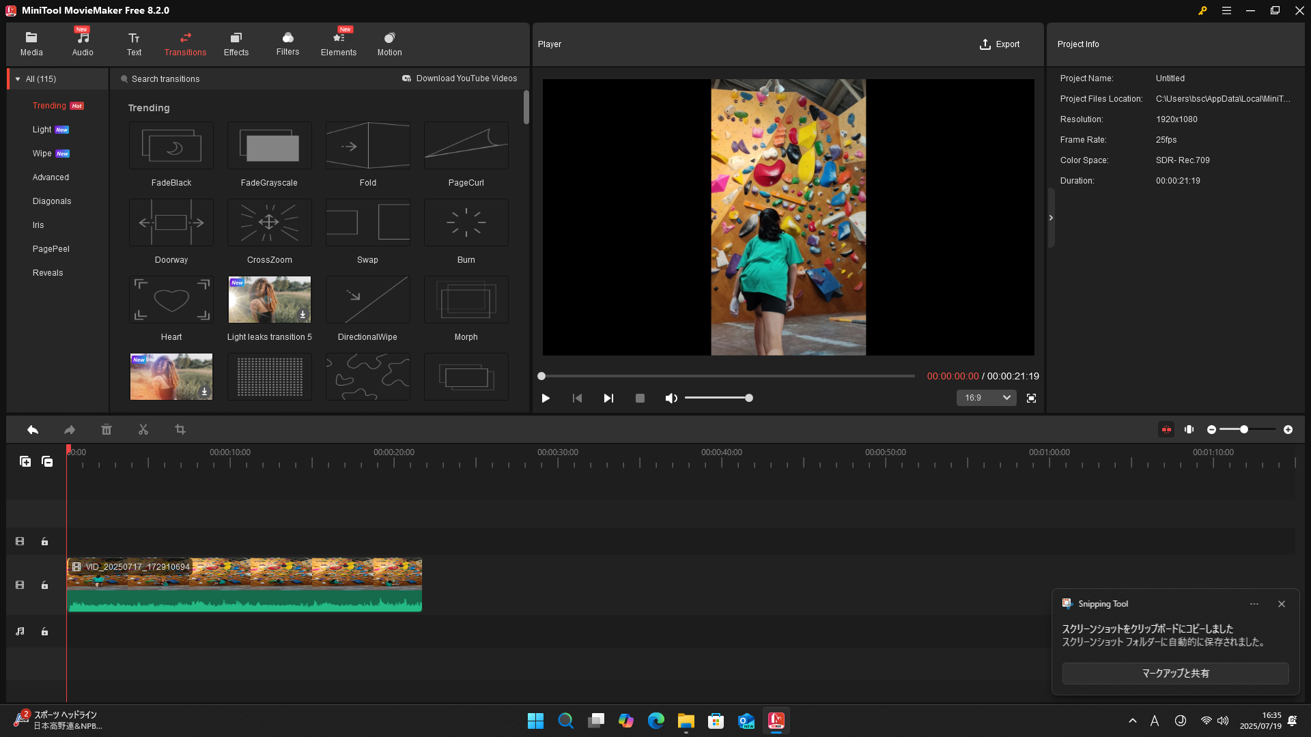Viewport: 1311px width, 737px height.
Task: Select the Iris transitions category
Action: (x=38, y=225)
